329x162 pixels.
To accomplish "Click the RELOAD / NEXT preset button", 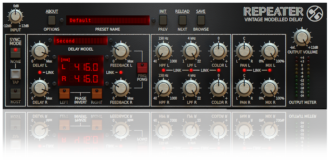I will coord(182,20).
